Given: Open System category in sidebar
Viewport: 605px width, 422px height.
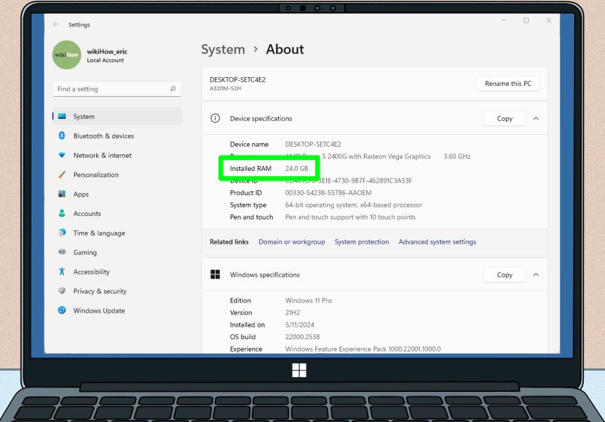Looking at the screenshot, I should pyautogui.click(x=117, y=116).
